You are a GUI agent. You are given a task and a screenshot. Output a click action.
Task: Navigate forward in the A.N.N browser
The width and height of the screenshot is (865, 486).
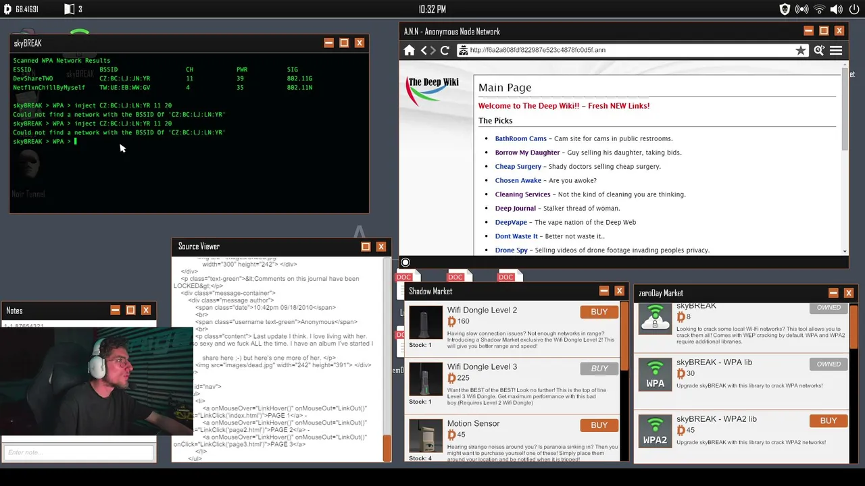[433, 51]
